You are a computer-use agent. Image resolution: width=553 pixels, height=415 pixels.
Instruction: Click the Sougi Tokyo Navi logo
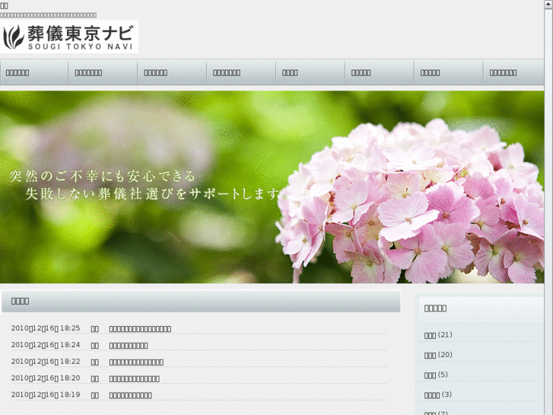coord(70,37)
